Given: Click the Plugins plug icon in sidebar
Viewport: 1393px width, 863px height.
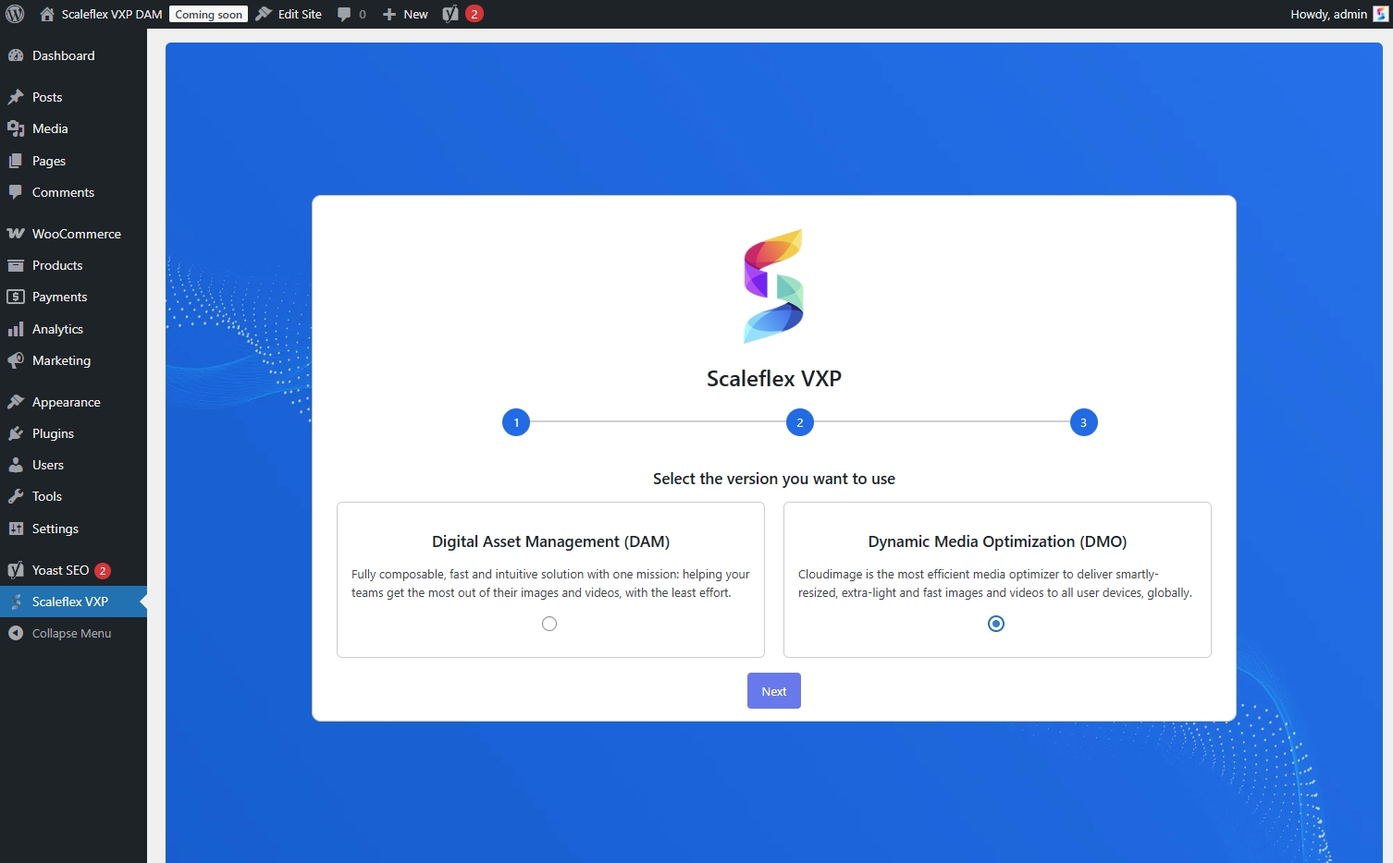Looking at the screenshot, I should coord(16,433).
